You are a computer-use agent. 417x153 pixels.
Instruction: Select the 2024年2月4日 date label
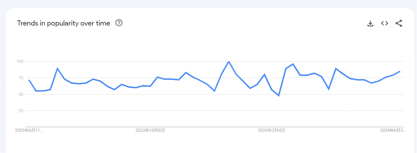click(271, 130)
